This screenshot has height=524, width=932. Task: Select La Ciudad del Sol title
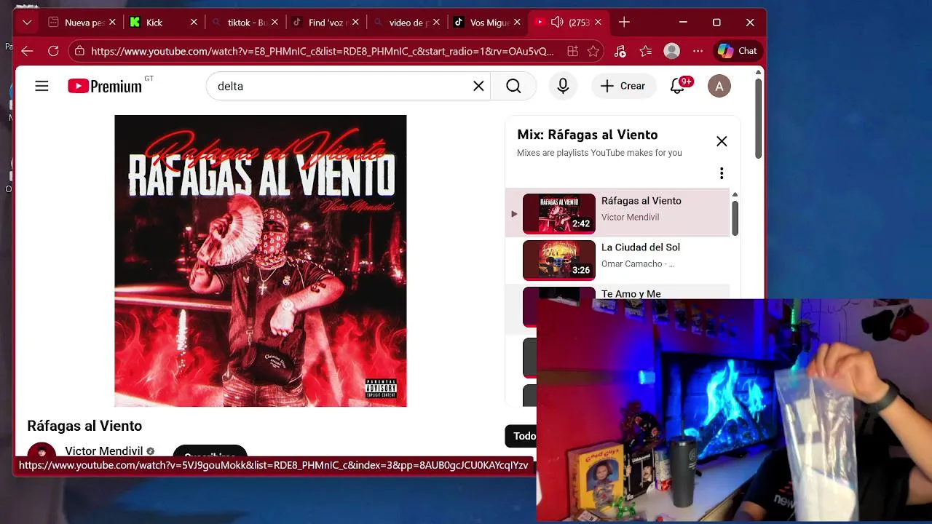pyautogui.click(x=641, y=247)
